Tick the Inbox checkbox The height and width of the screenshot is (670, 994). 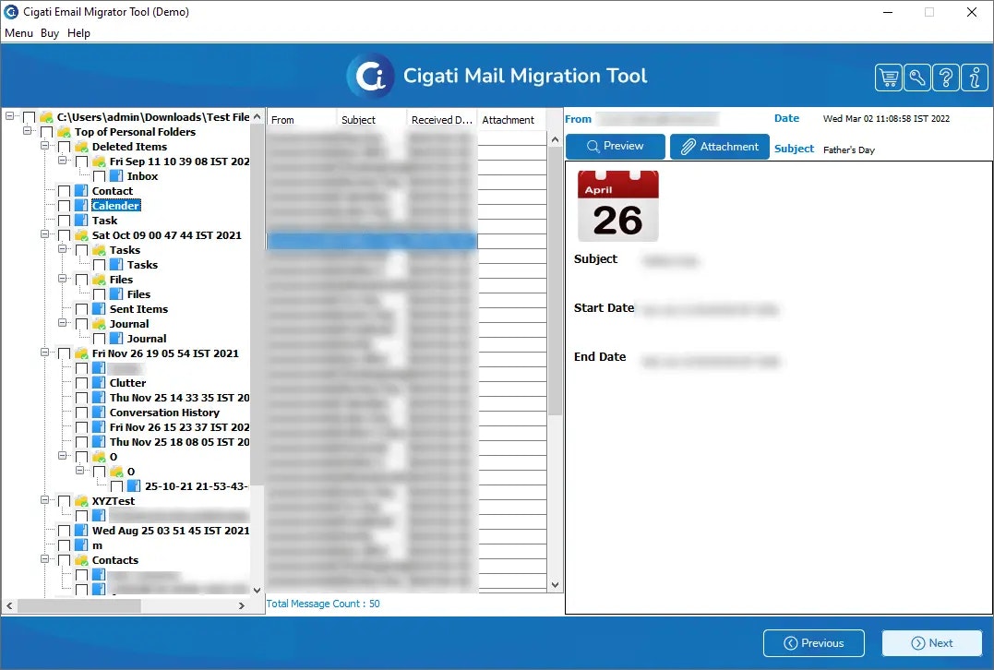click(x=100, y=176)
